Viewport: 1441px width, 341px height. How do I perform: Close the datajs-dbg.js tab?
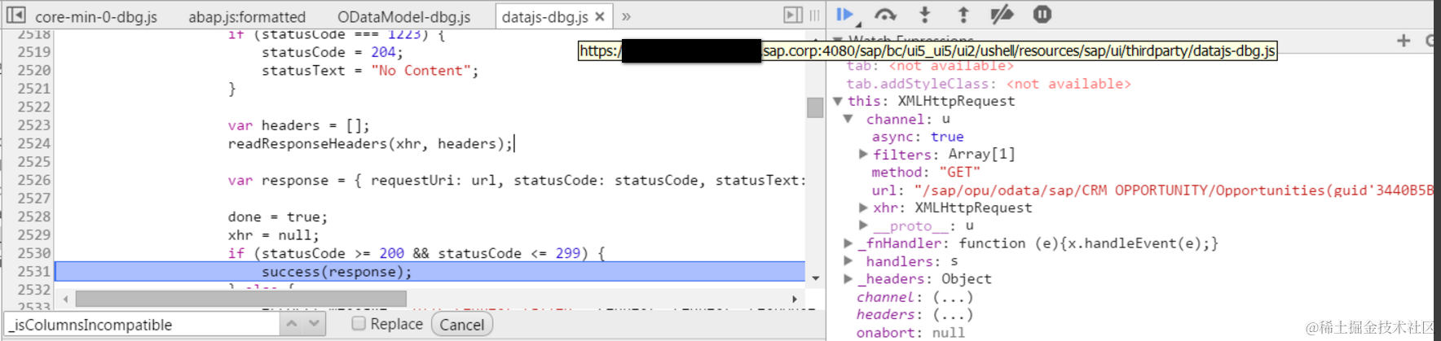click(x=600, y=16)
